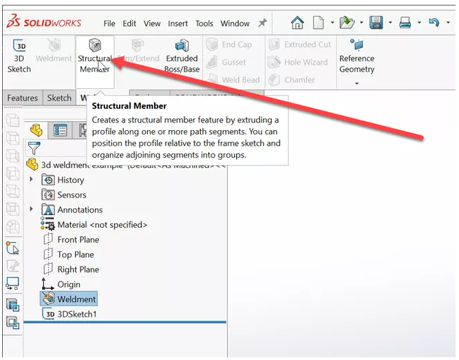The height and width of the screenshot is (360, 459).
Task: Select the Annotations item
Action: tap(72, 210)
